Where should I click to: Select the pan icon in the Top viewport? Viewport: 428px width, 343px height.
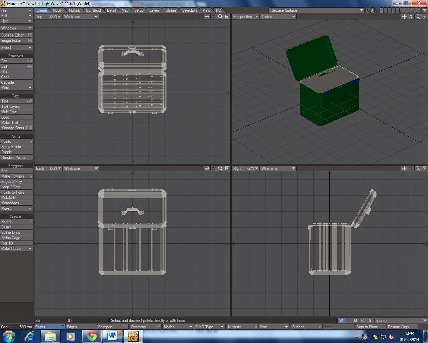point(207,17)
